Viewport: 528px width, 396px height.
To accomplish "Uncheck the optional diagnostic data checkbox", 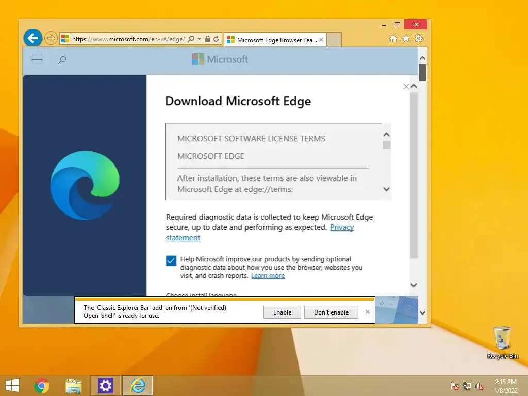I will click(171, 260).
